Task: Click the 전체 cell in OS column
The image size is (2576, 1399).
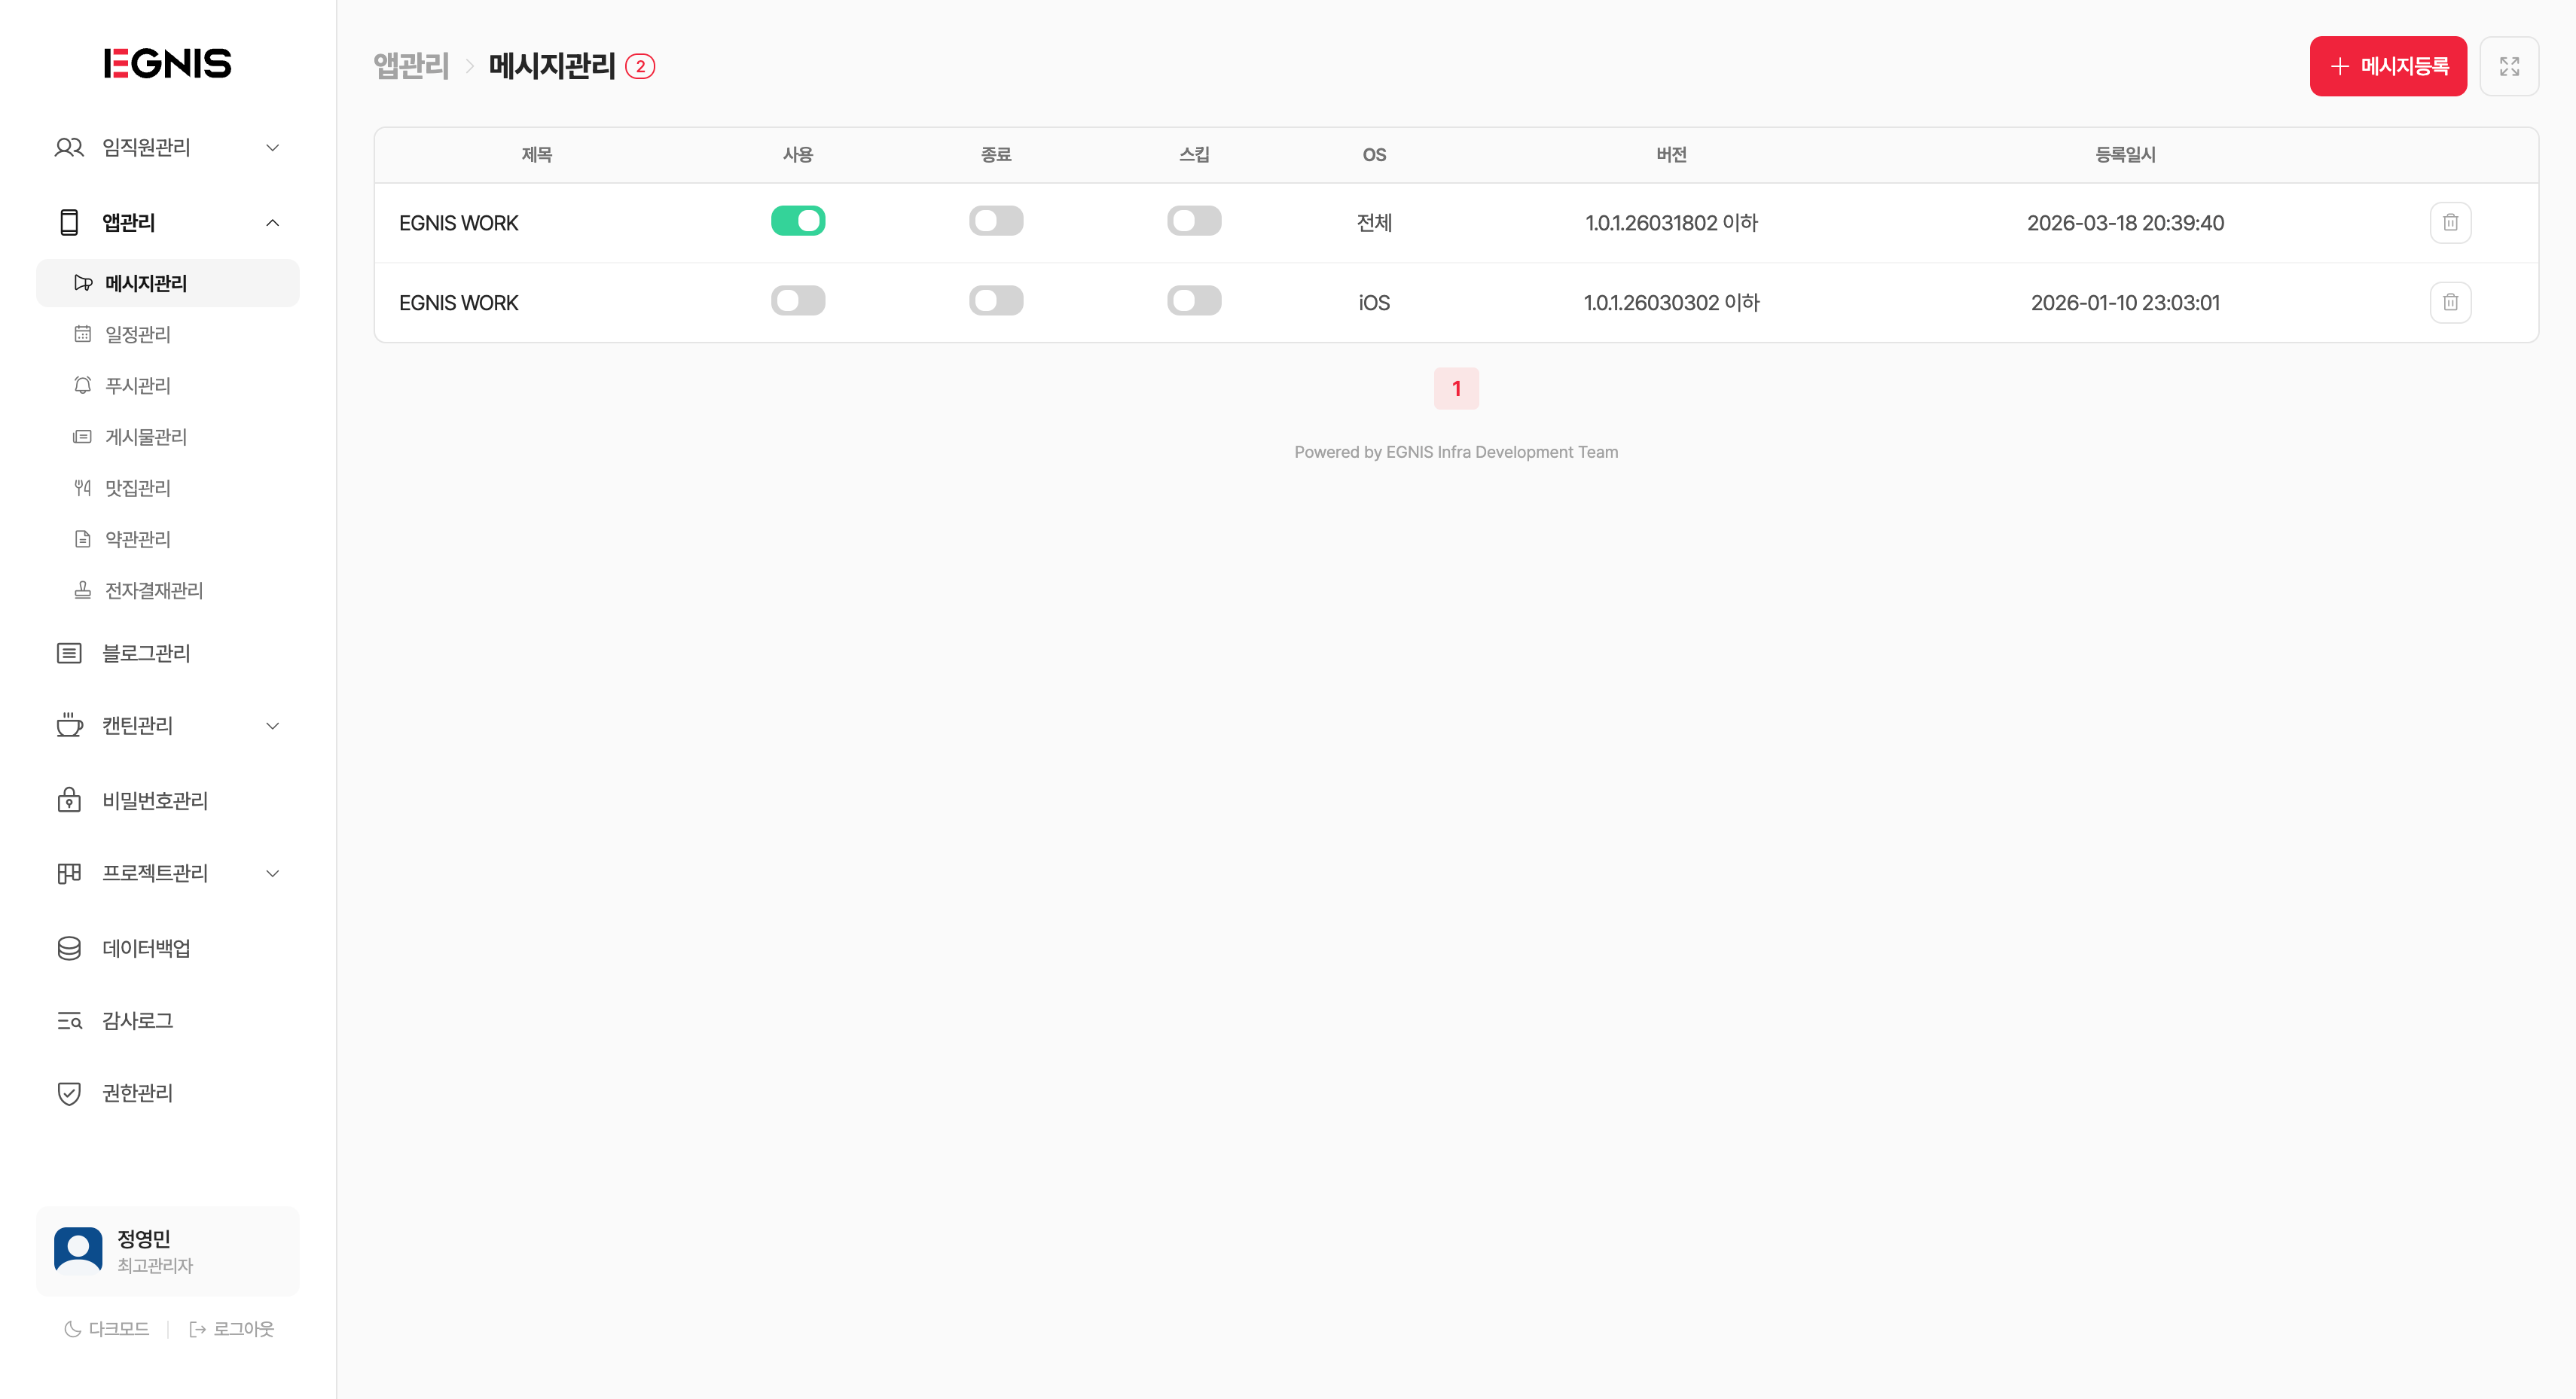Action: coord(1374,222)
